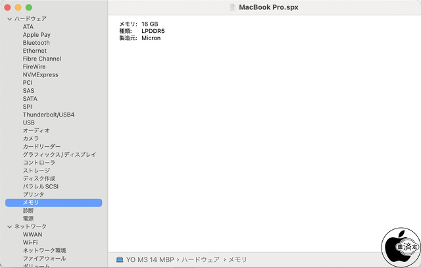Click ハードウェア in the path bar
This screenshot has width=421, height=268.
[201, 259]
